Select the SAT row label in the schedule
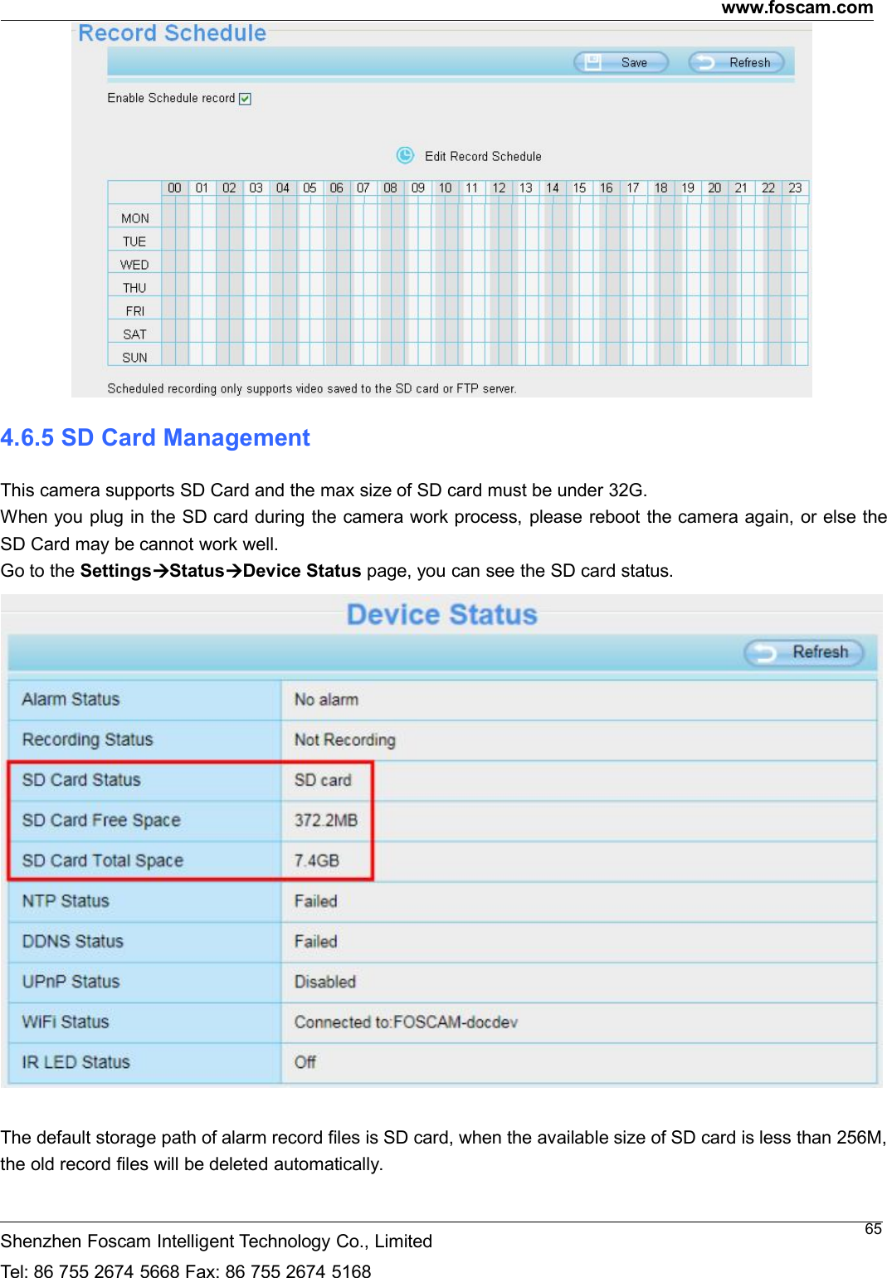This screenshot has width=887, height=1278. [x=134, y=334]
